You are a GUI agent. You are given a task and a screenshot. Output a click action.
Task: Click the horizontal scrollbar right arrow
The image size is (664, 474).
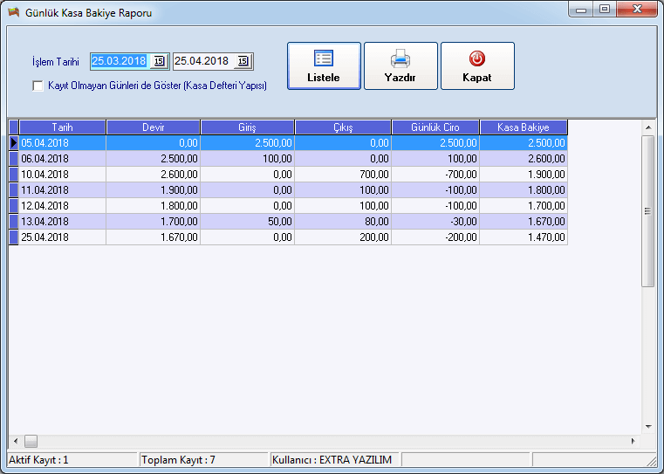pos(633,441)
